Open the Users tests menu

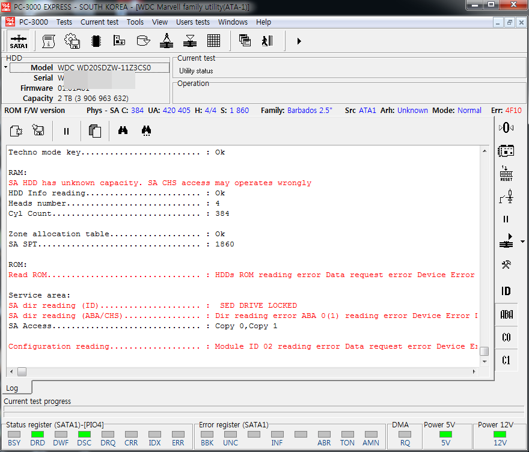click(x=193, y=22)
